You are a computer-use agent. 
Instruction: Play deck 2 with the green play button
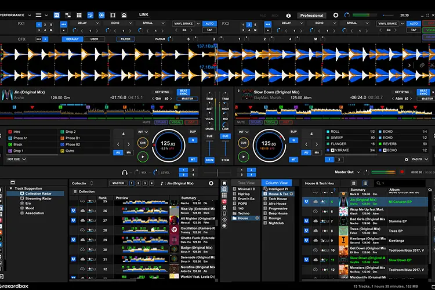243,157
